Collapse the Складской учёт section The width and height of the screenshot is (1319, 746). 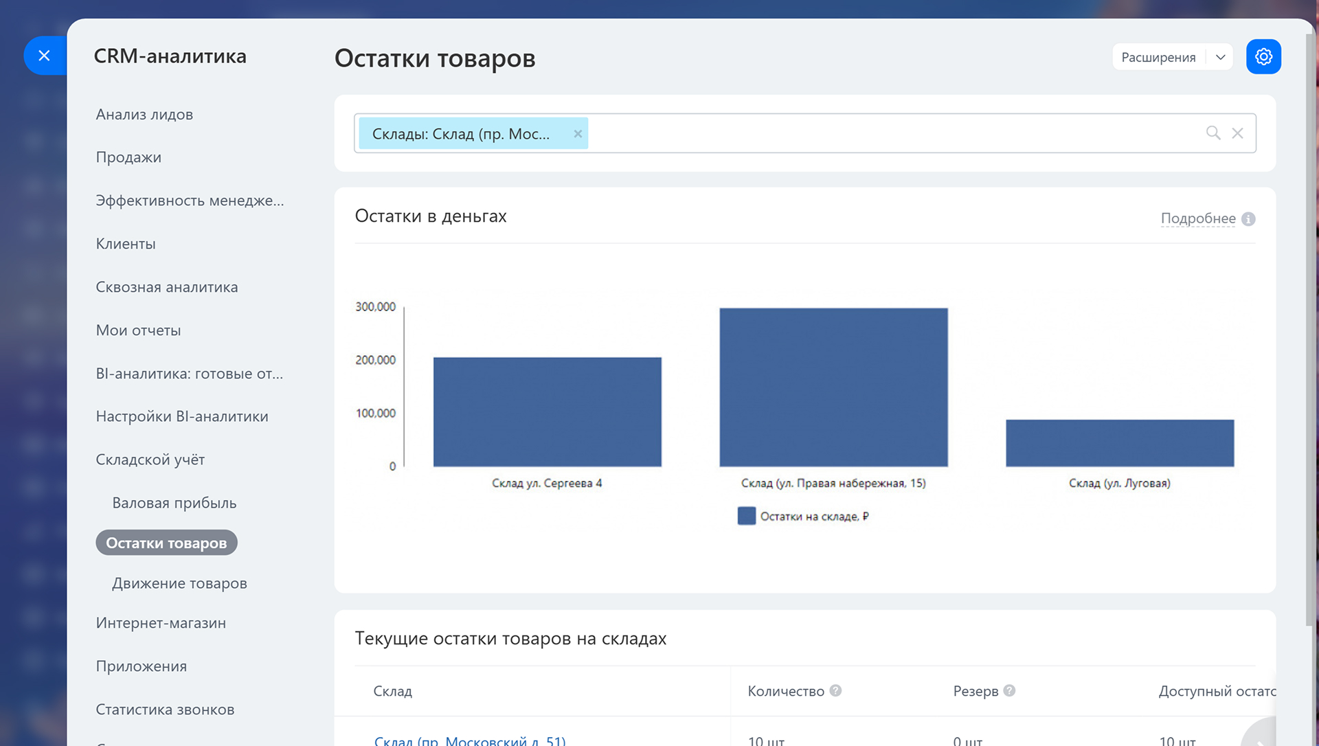click(150, 460)
